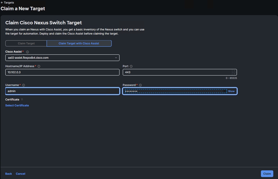278x179 pixels.
Task: Click the Back button
Action: [x=8, y=174]
